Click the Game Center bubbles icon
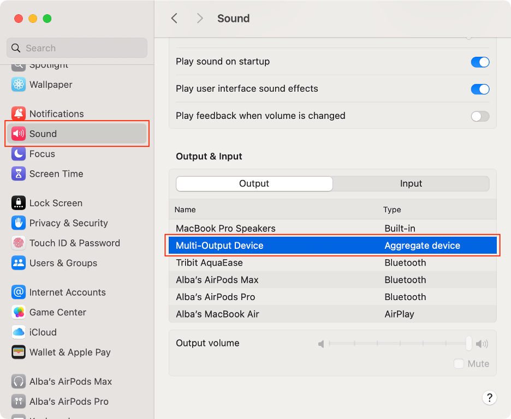 pos(19,312)
